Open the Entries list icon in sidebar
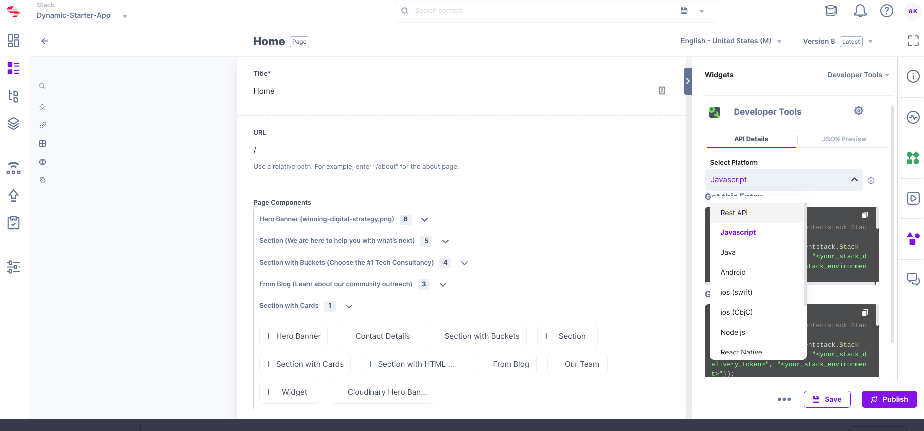 click(14, 68)
